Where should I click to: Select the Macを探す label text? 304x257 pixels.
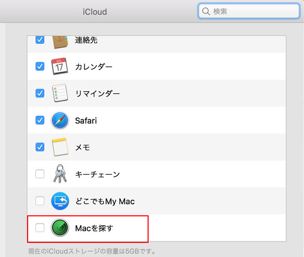point(94,228)
